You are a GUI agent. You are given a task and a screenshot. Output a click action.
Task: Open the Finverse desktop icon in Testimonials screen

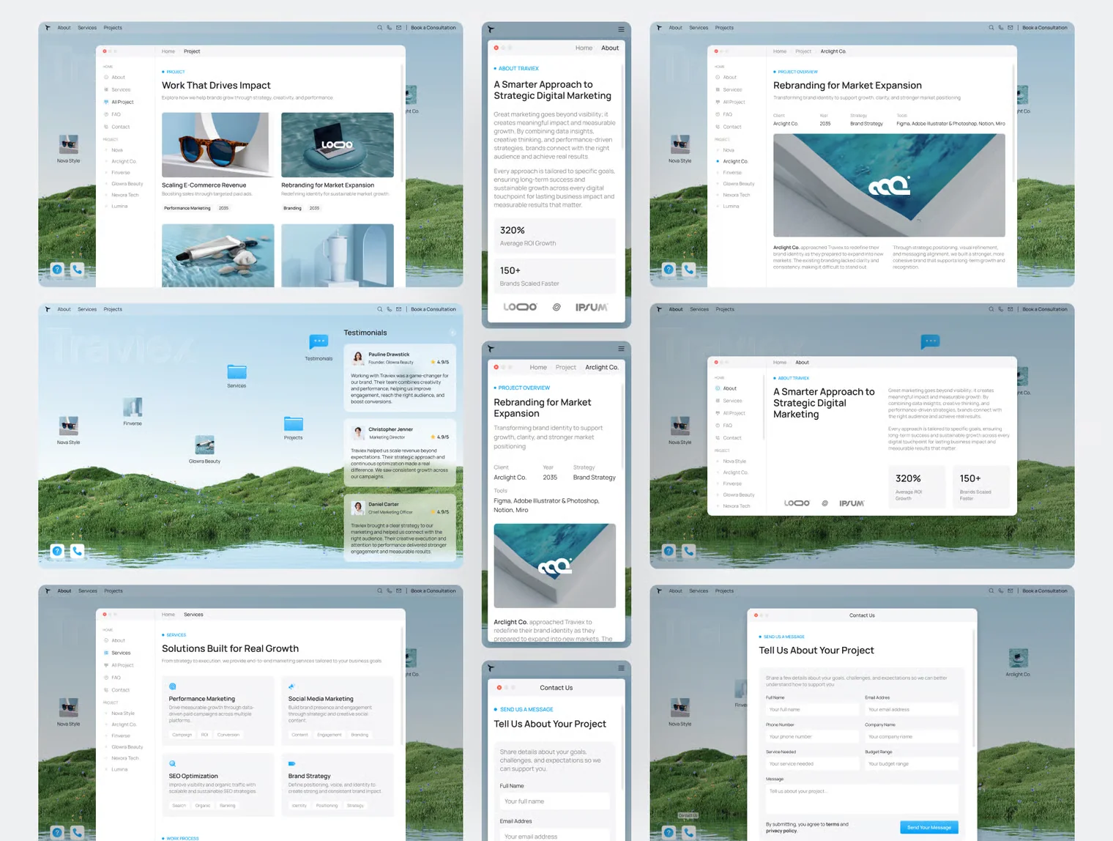133,407
